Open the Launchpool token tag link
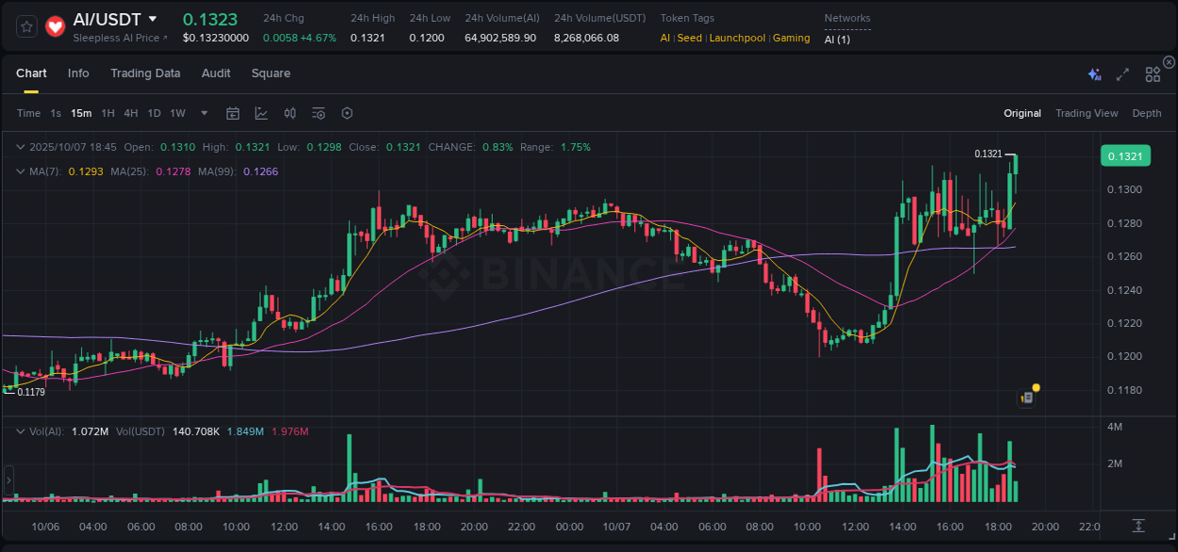The image size is (1178, 552). pos(737,38)
